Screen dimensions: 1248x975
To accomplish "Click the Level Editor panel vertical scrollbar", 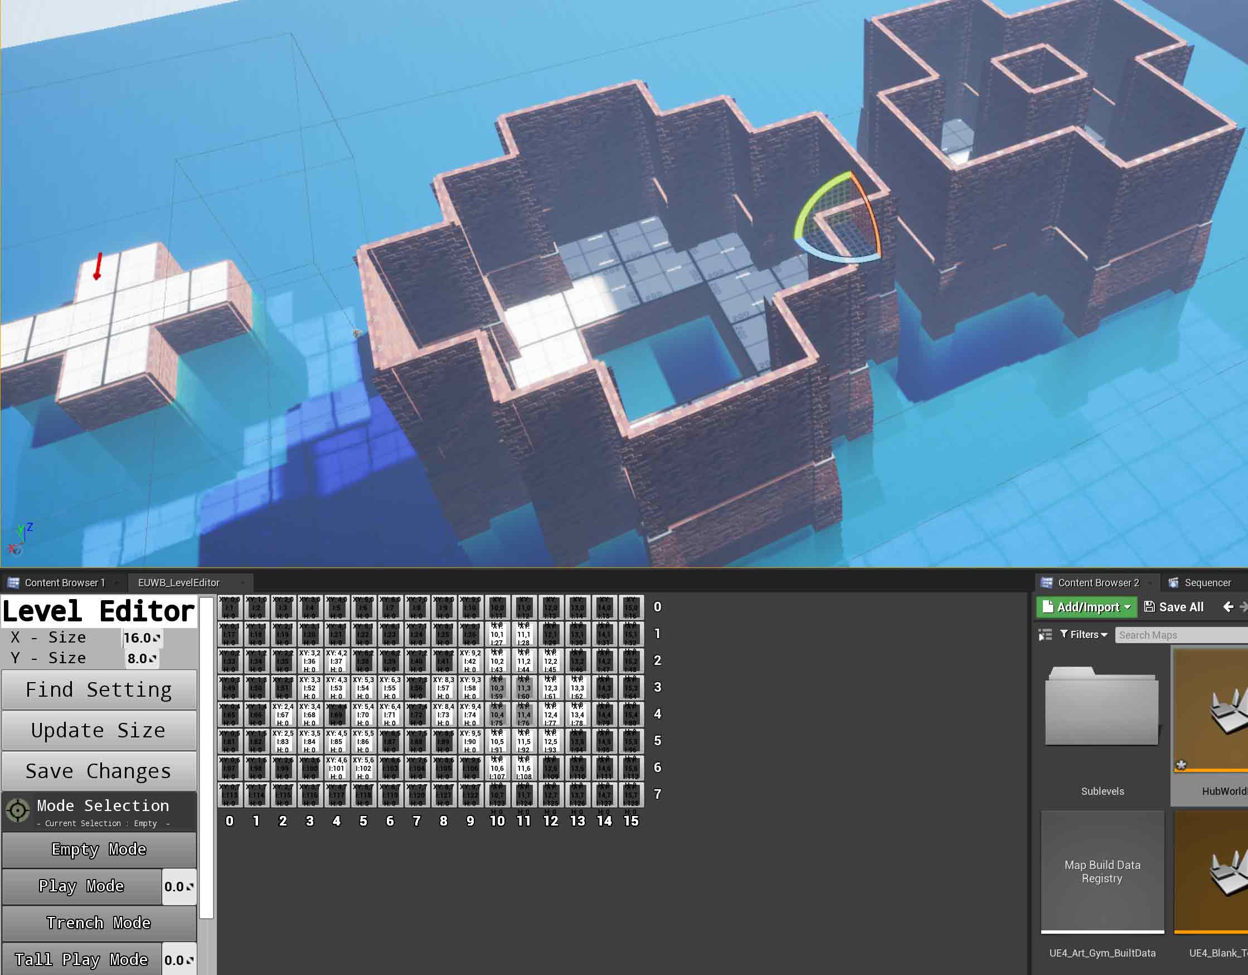I will 206,757.
